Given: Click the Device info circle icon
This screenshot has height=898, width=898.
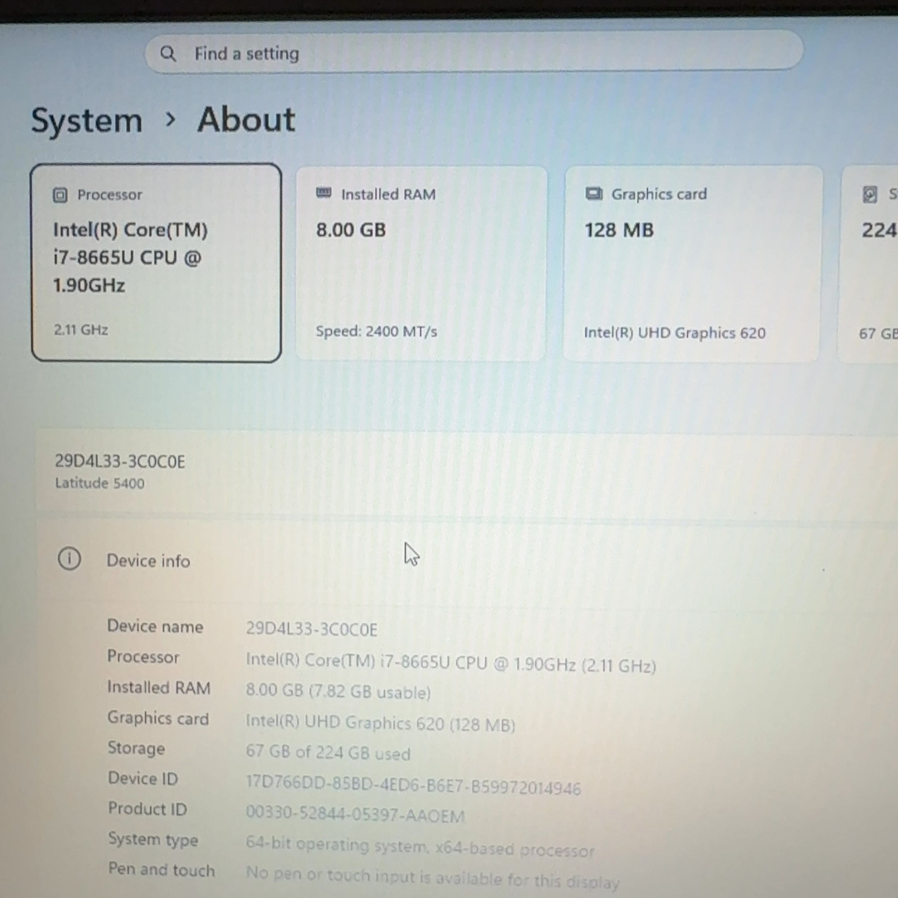Looking at the screenshot, I should click(70, 559).
